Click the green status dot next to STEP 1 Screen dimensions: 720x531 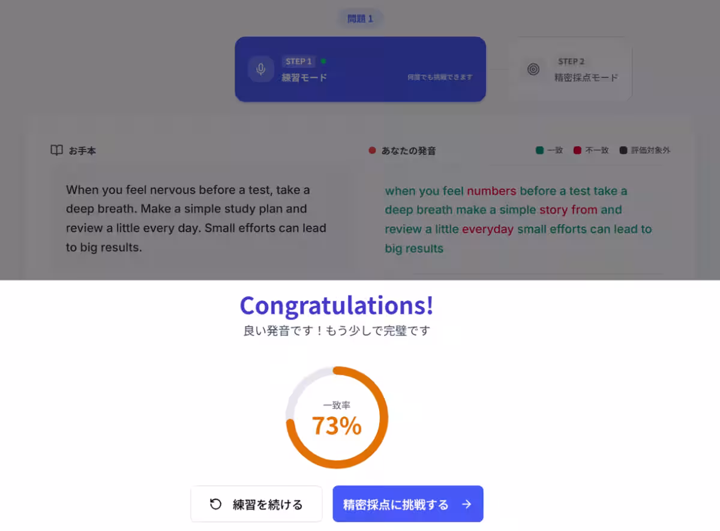[x=323, y=61]
